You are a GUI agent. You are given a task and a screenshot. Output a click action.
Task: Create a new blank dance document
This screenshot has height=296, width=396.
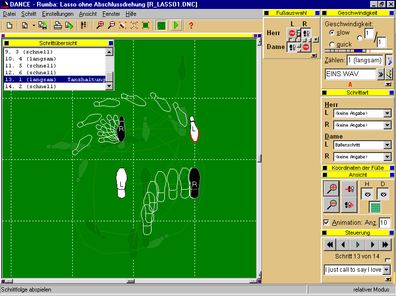tap(9, 25)
